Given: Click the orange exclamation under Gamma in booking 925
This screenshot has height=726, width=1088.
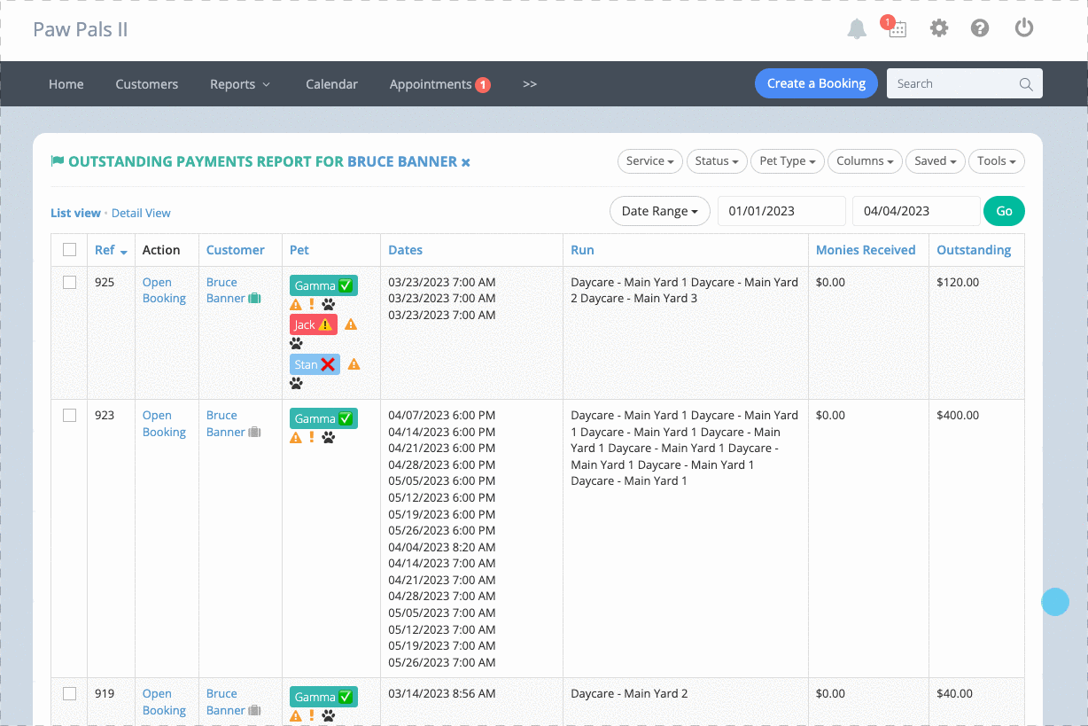Looking at the screenshot, I should [312, 305].
